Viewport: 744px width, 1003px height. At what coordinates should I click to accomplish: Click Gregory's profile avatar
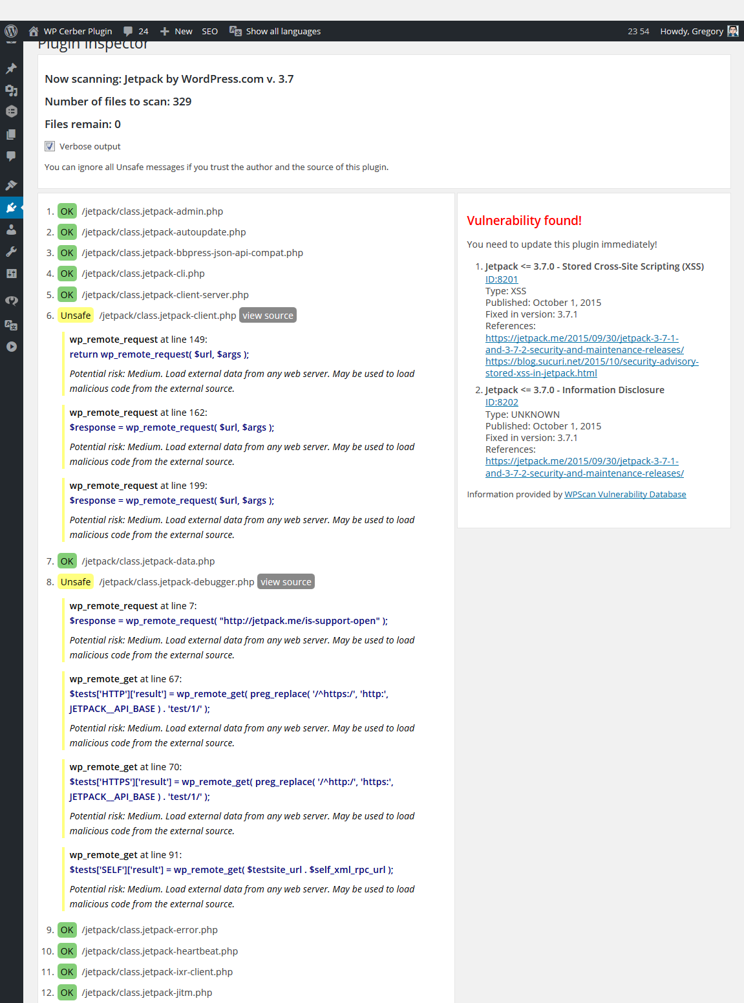coord(733,31)
